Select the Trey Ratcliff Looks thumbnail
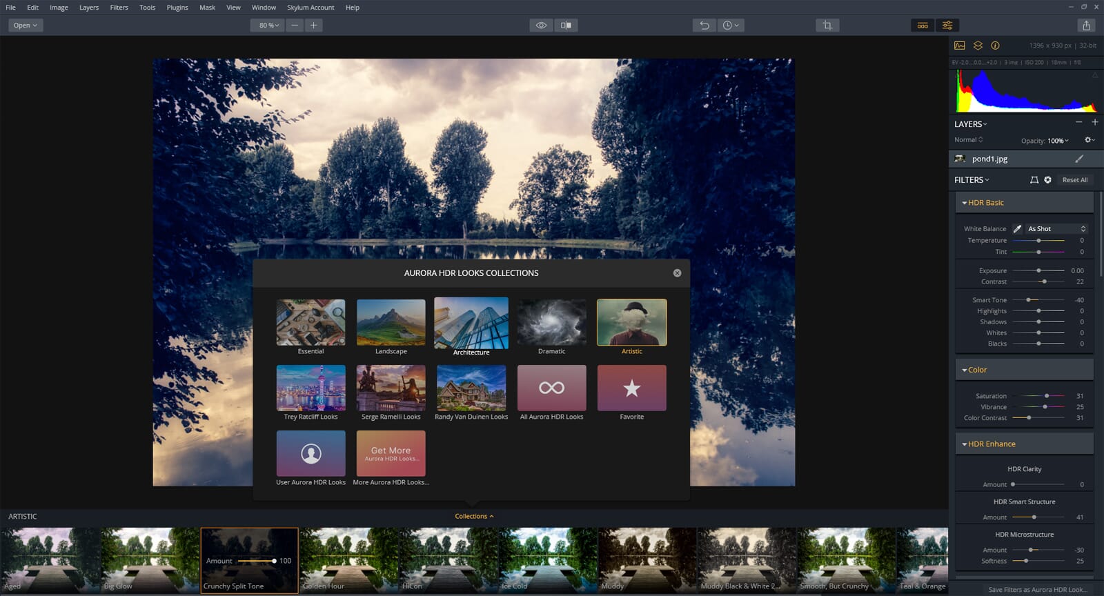1104x596 pixels. [310, 388]
